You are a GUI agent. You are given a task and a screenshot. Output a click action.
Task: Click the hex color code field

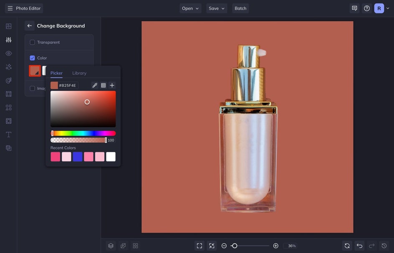tap(68, 85)
